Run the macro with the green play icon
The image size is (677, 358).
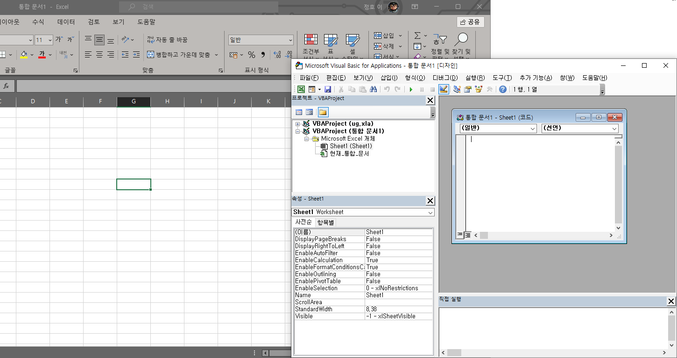coord(411,89)
